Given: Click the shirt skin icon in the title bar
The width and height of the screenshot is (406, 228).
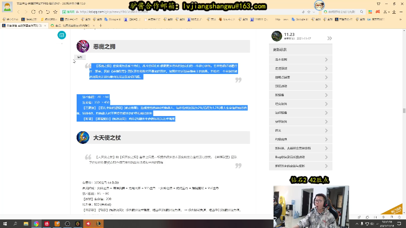Looking at the screenshot, I should point(379,4).
